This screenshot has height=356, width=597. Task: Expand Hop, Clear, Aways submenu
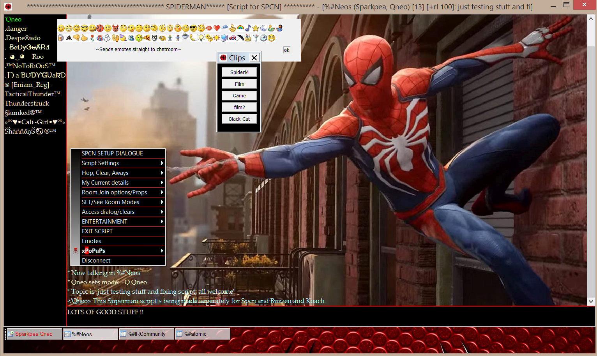pos(122,173)
